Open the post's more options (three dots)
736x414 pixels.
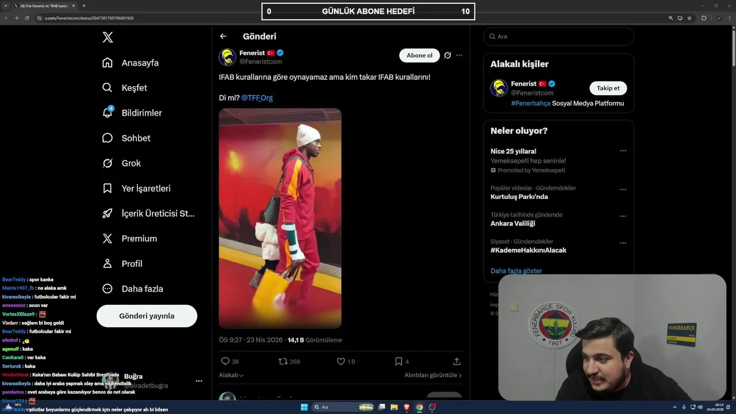click(459, 55)
